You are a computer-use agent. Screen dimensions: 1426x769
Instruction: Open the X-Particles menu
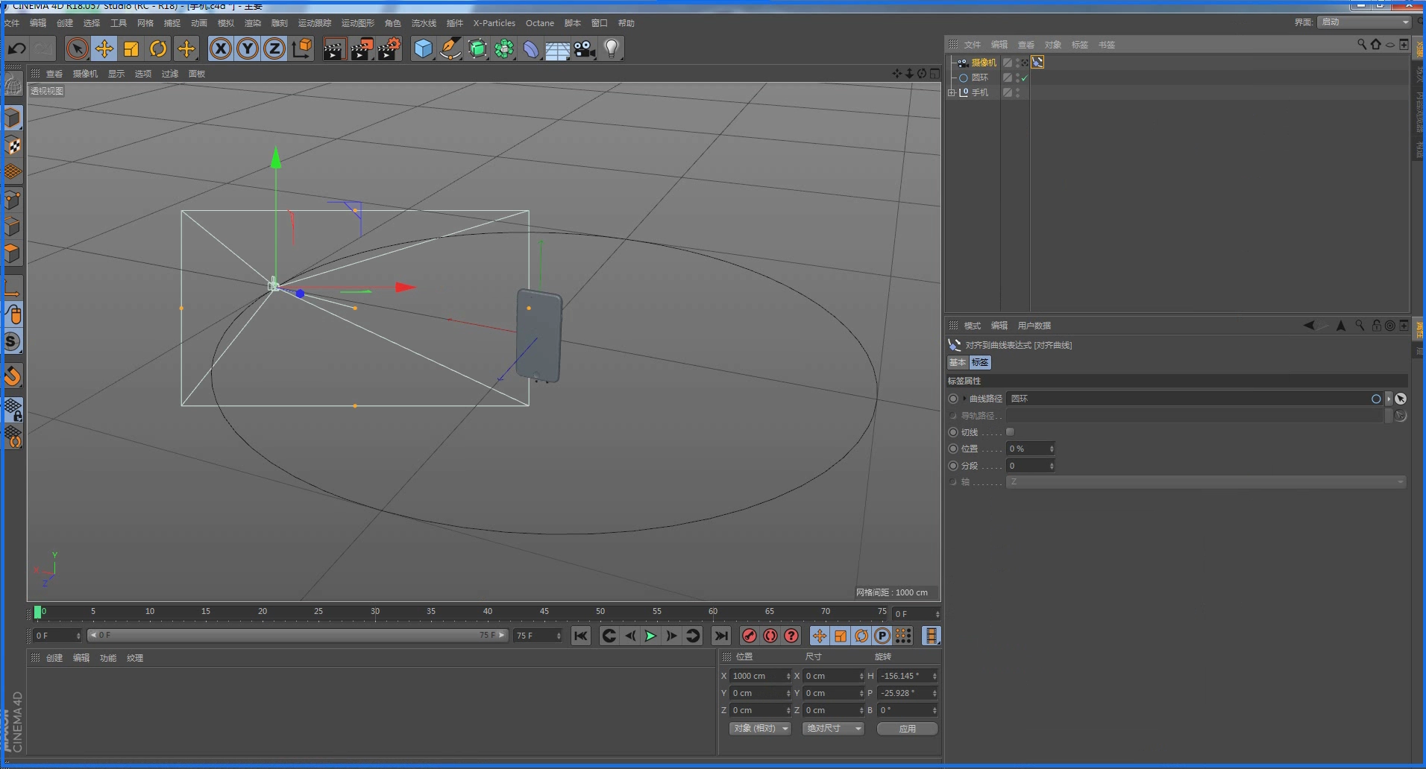click(494, 23)
